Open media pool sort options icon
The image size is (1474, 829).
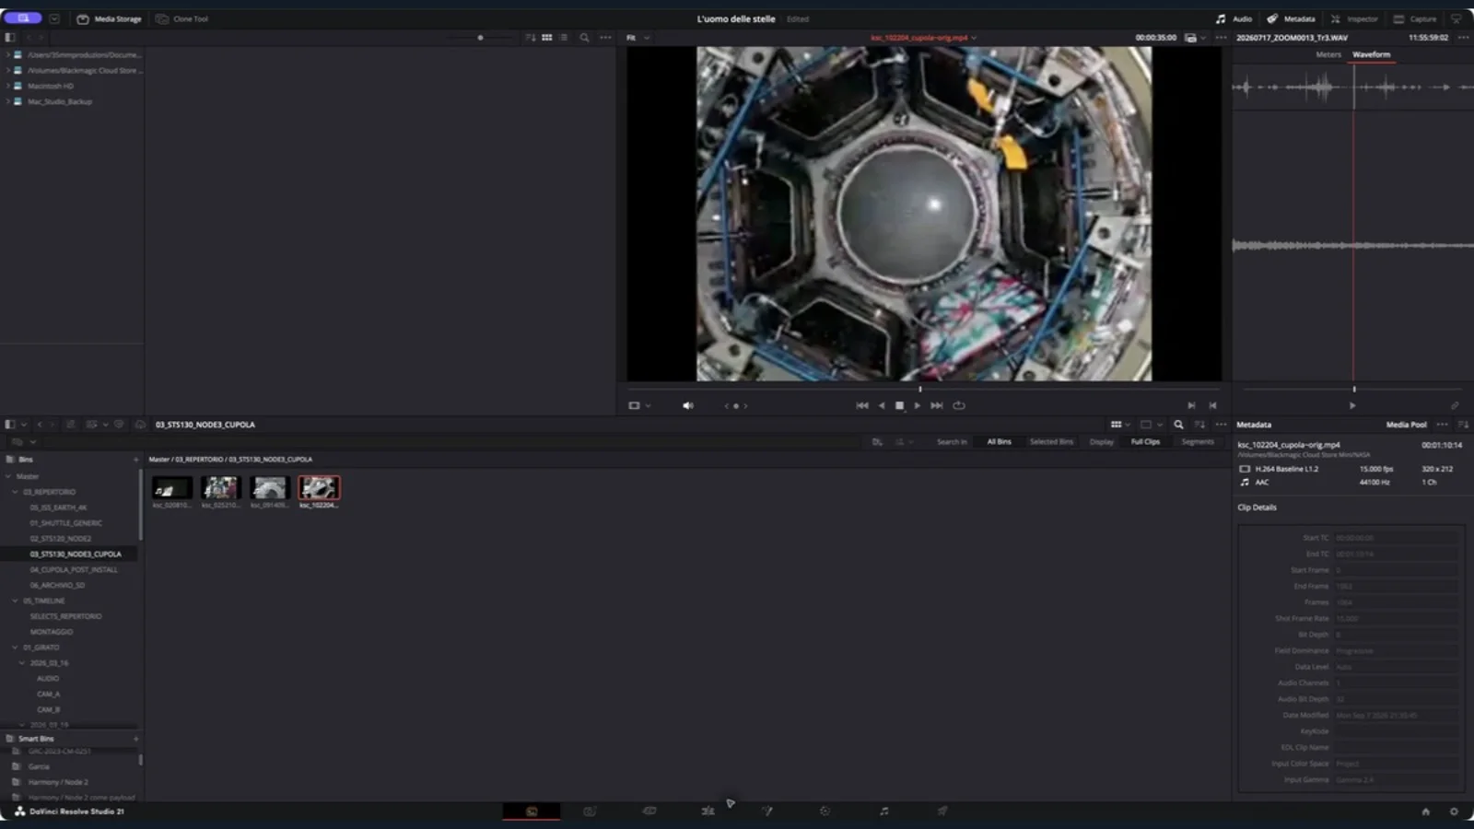[1199, 425]
